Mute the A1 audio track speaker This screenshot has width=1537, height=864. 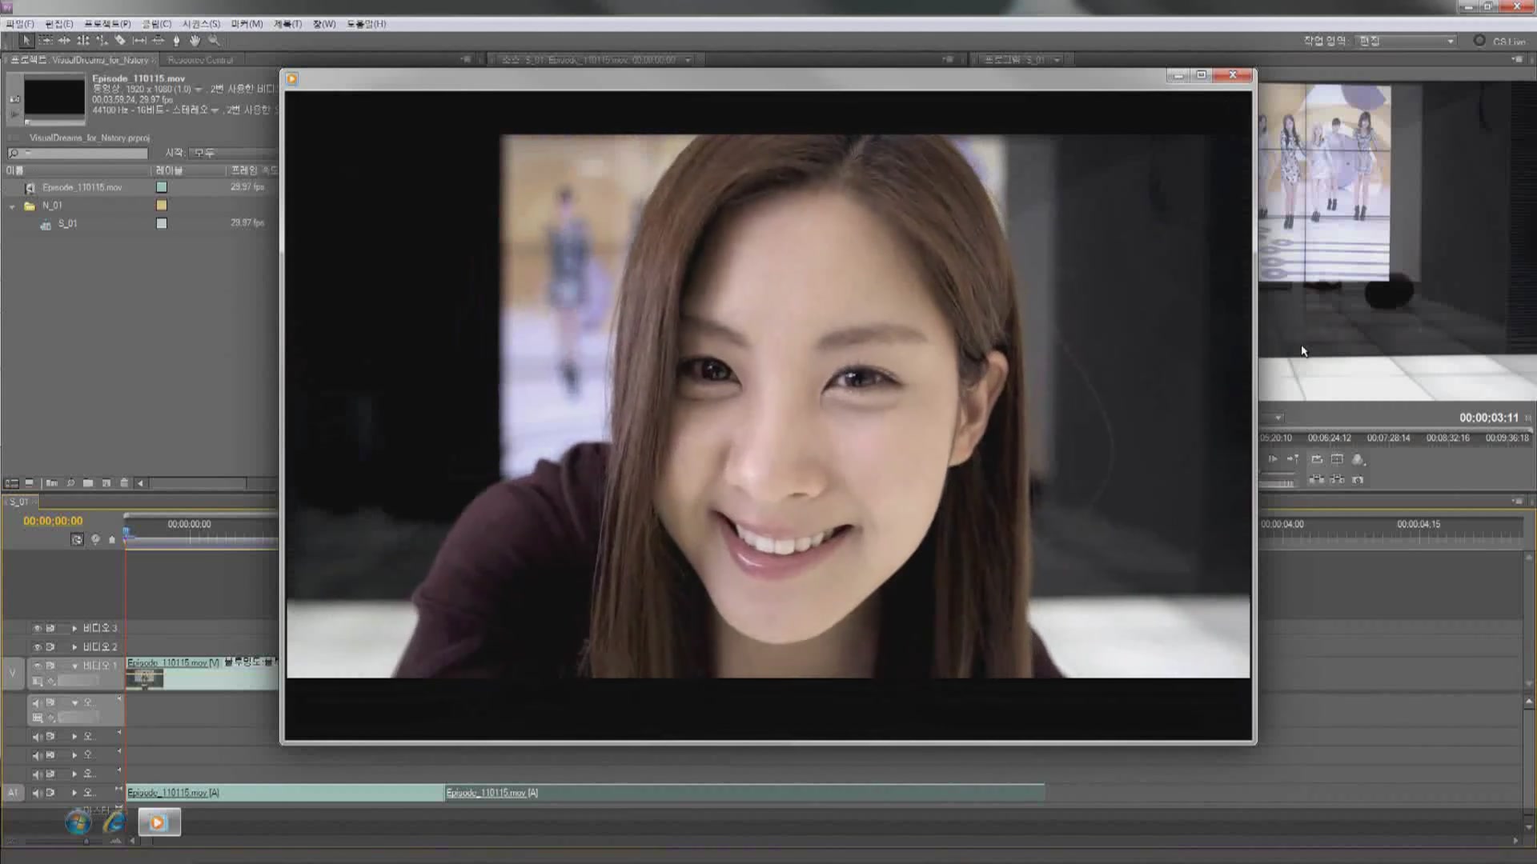coord(37,793)
